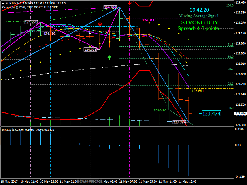Screen dimensions: 247x185
Task: Select the 124.278 price label
Action: click(x=31, y=22)
